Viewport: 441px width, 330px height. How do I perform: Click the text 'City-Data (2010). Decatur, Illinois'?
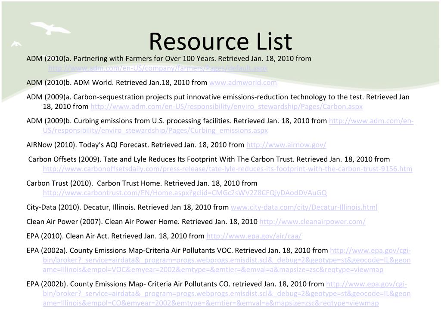(x=81, y=208)
